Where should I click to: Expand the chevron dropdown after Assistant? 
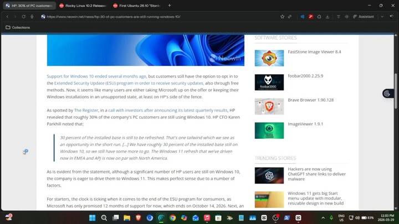click(382, 17)
